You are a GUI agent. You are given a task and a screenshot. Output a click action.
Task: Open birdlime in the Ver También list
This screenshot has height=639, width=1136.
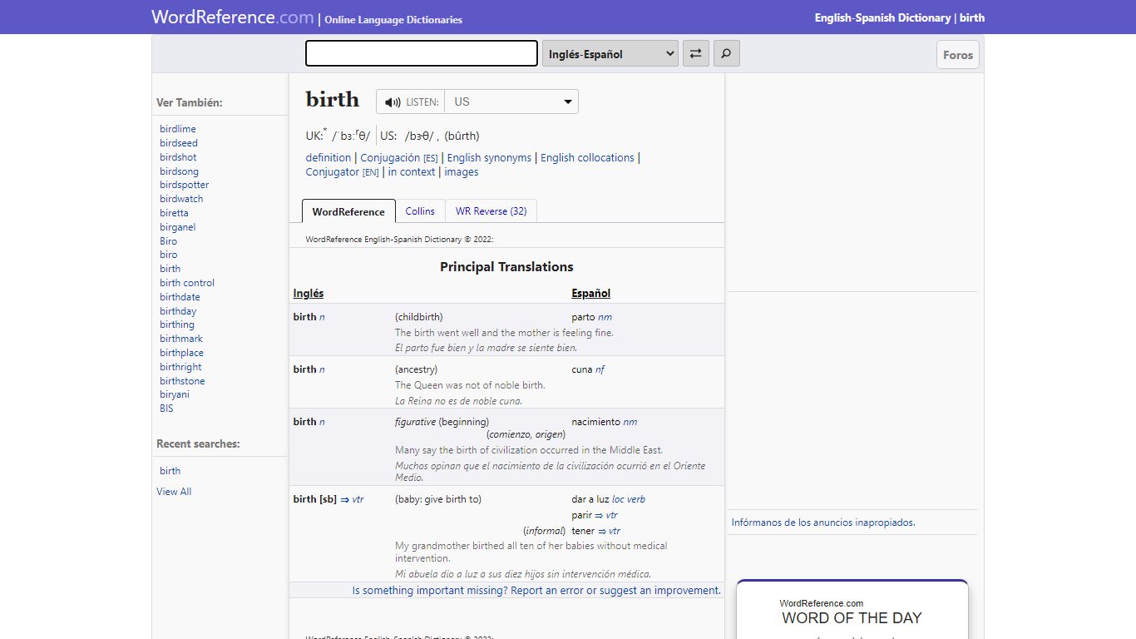178,129
